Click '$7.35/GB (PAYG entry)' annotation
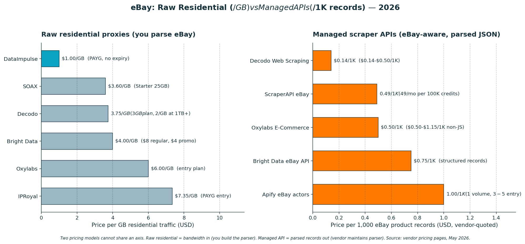 pyautogui.click(x=203, y=196)
